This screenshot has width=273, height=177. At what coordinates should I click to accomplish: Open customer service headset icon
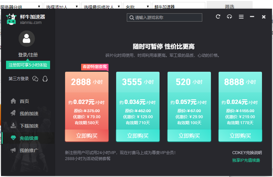pos(230,17)
